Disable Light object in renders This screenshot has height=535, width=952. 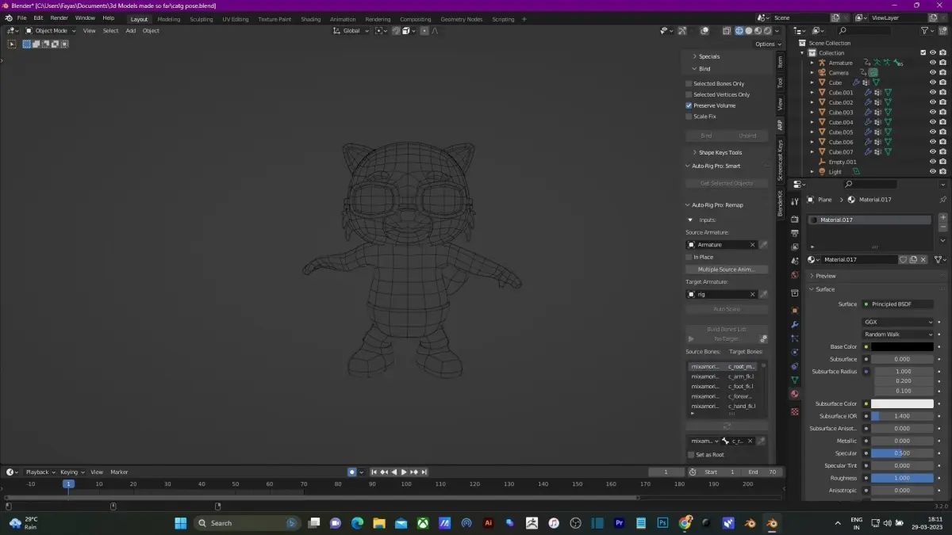(x=942, y=172)
